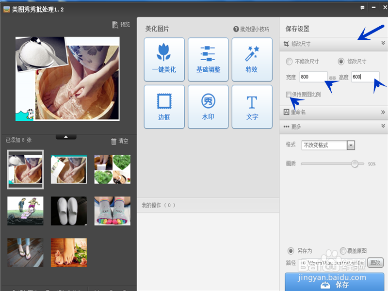The image size is (388, 291).
Task: Open the 文字 text tool
Action: click(x=252, y=106)
